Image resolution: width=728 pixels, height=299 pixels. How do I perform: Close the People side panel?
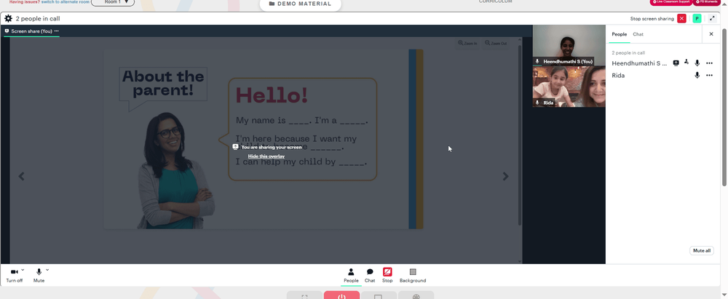(x=711, y=34)
